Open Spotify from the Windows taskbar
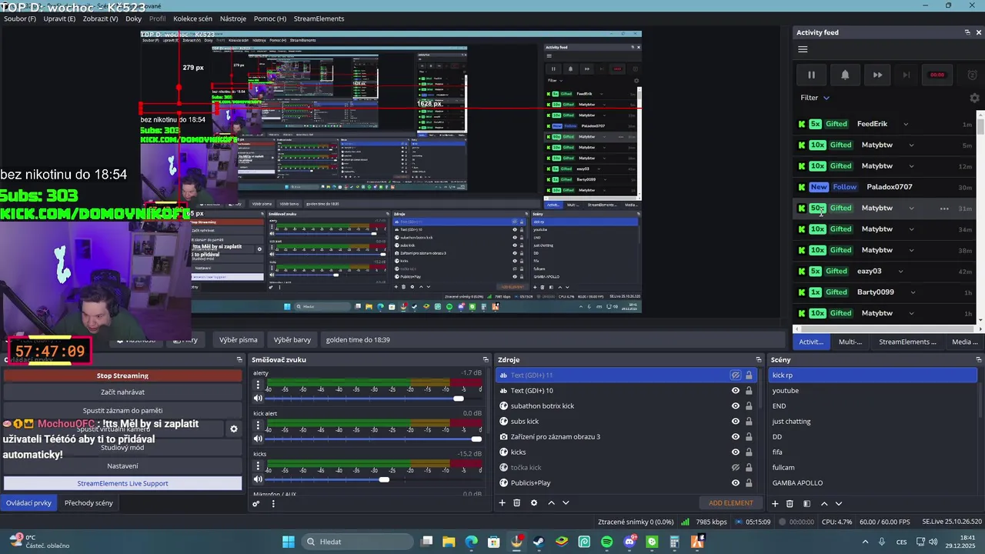The image size is (985, 554). point(607,542)
